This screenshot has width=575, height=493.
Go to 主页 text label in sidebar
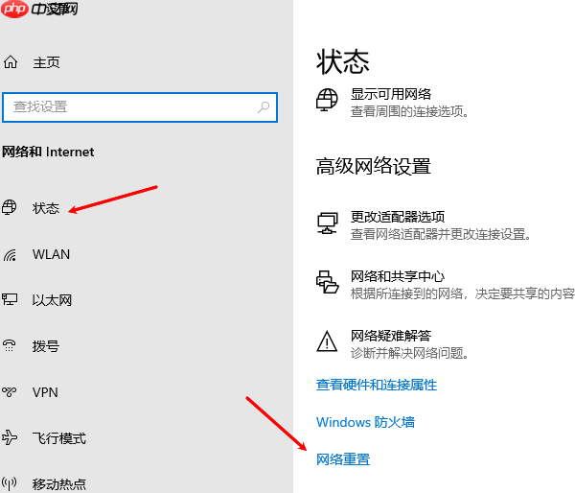46,62
